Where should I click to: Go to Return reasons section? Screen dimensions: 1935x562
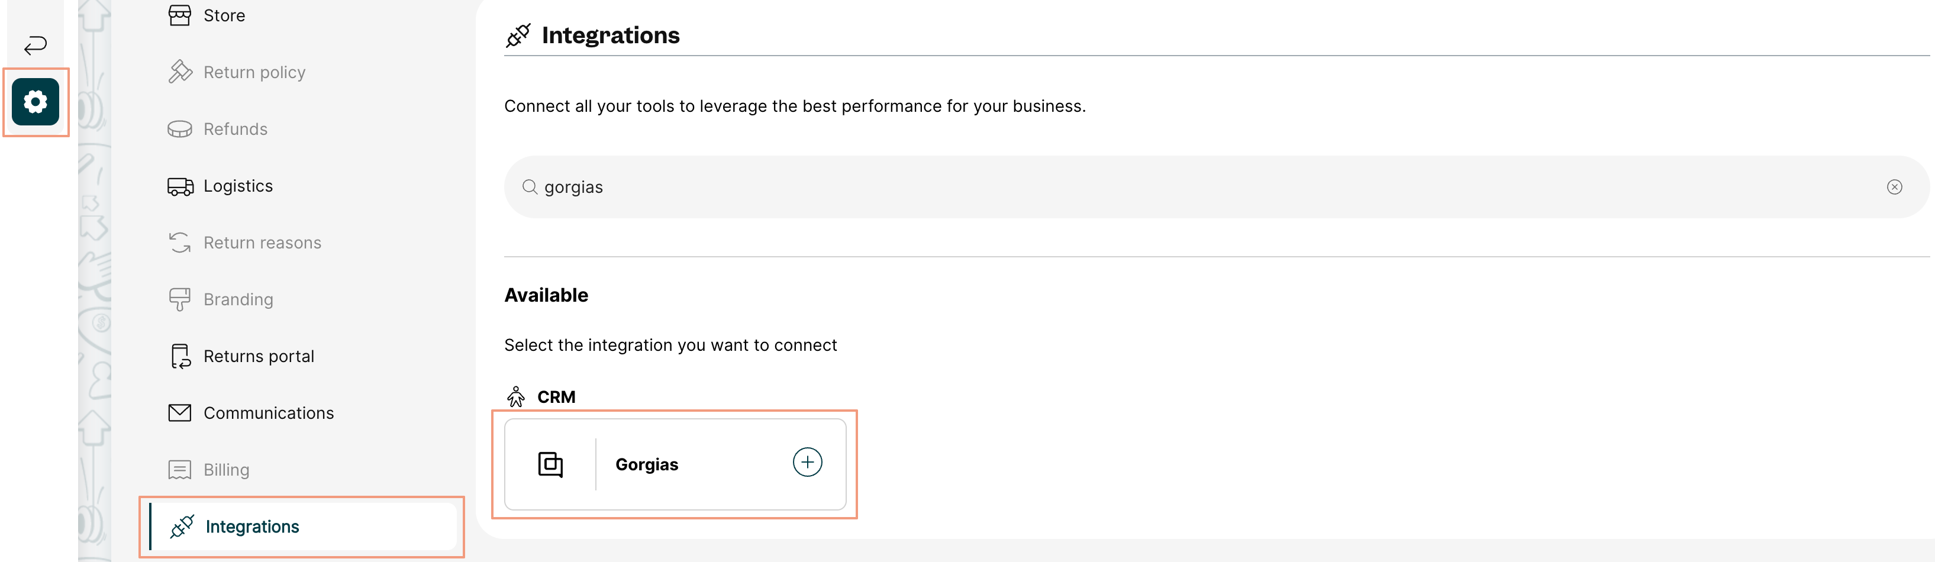(x=262, y=243)
